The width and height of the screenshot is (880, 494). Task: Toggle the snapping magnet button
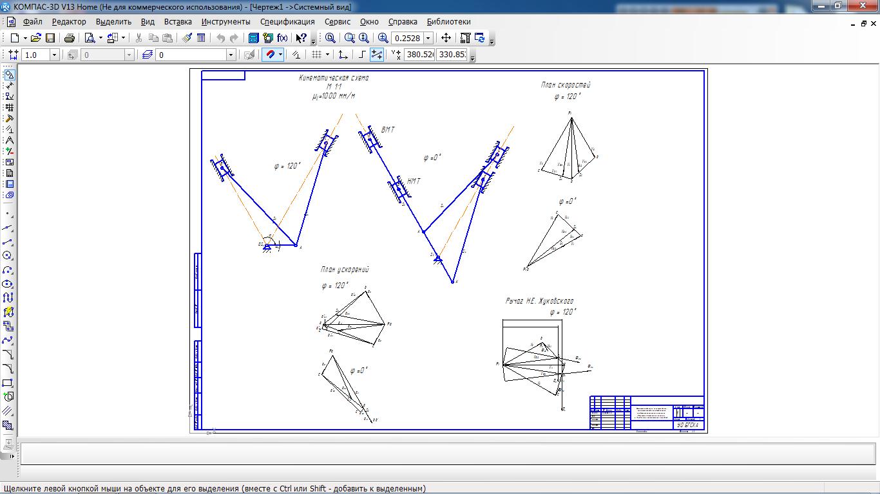click(x=271, y=55)
